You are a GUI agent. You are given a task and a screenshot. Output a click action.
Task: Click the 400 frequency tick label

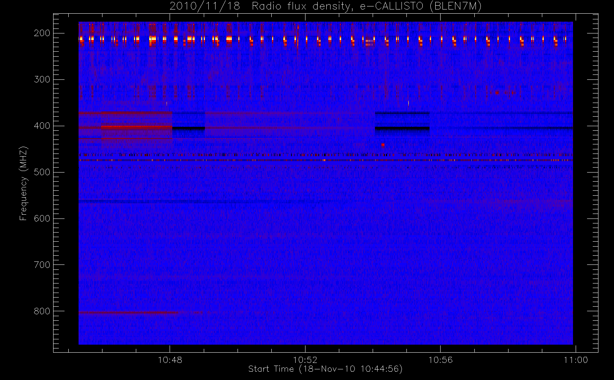point(42,126)
